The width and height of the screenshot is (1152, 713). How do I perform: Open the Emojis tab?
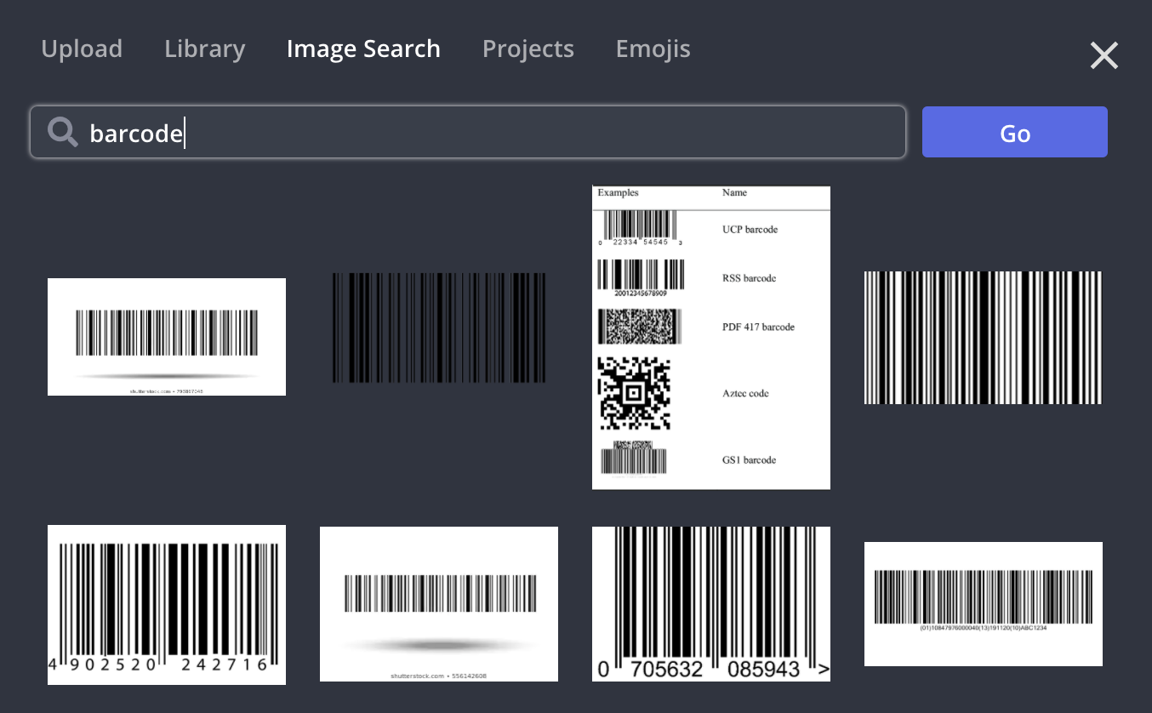(653, 49)
